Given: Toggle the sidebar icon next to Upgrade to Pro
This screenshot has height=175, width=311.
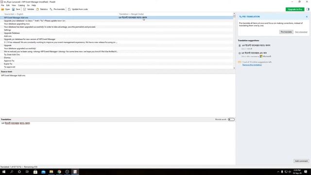Looking at the screenshot, I should click(308, 9).
